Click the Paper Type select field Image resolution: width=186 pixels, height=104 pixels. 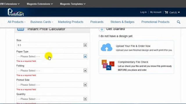52,56
